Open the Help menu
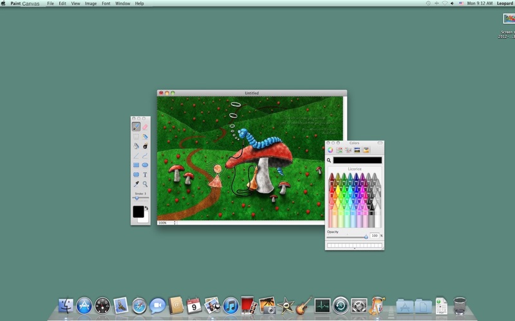The height and width of the screenshot is (321, 515). (139, 3)
